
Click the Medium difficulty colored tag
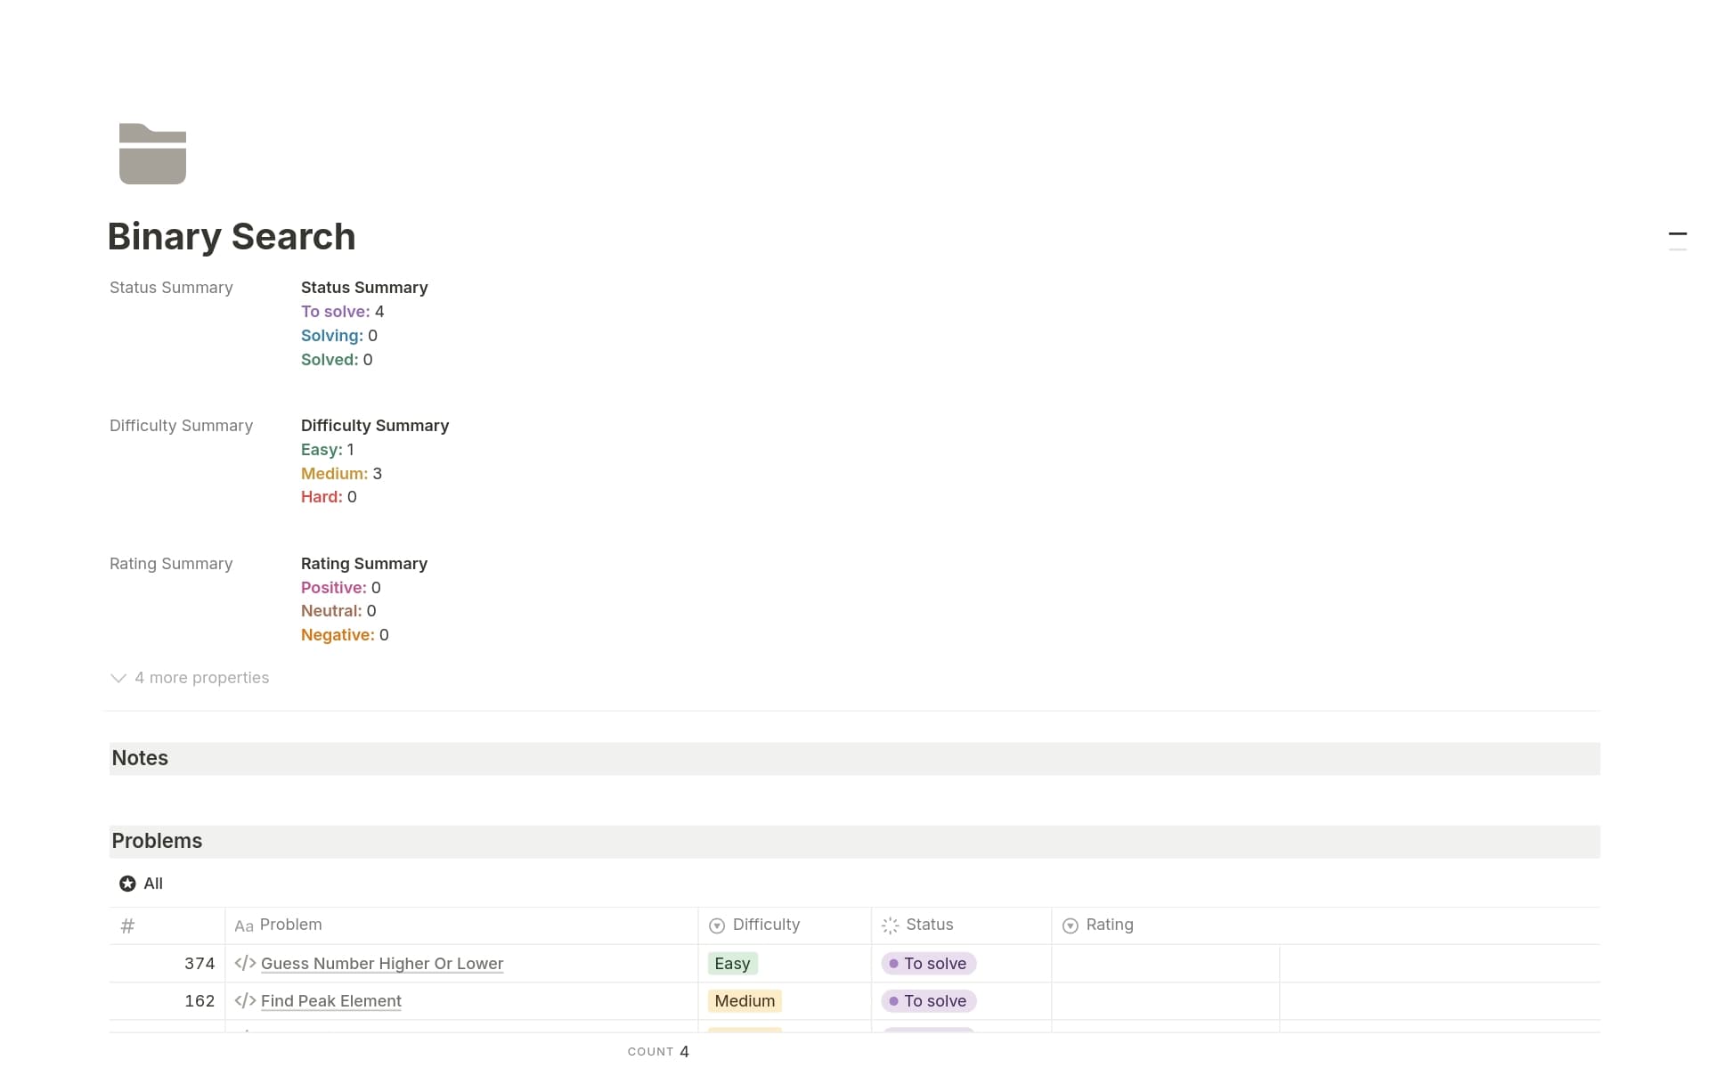tap(744, 1000)
